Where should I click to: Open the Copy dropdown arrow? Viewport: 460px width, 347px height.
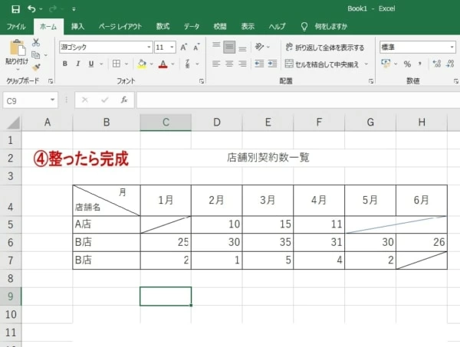tap(46, 55)
